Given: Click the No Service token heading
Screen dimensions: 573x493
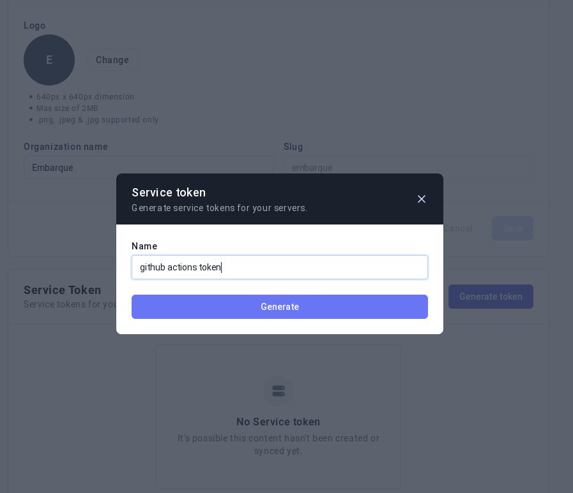Looking at the screenshot, I should pos(278,422).
